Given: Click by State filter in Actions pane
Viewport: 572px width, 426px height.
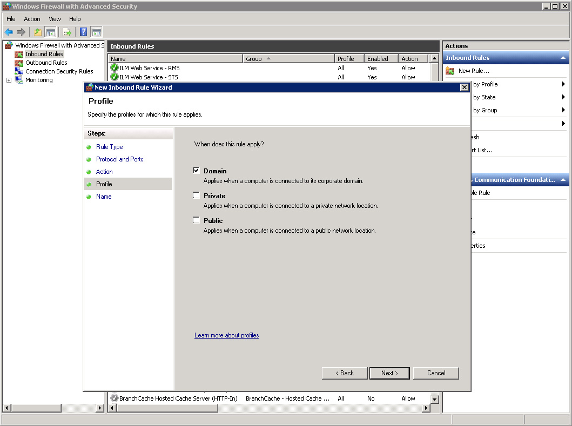Looking at the screenshot, I should [x=484, y=97].
